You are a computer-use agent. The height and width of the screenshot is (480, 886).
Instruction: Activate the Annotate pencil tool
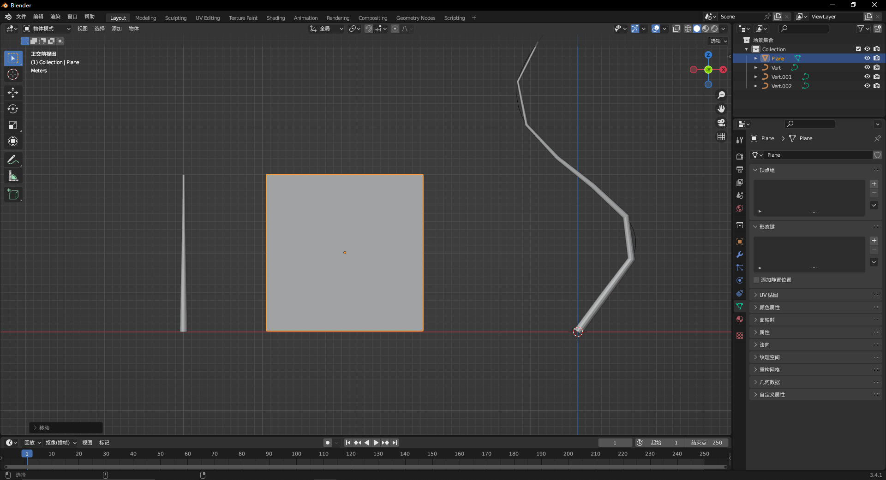point(13,160)
